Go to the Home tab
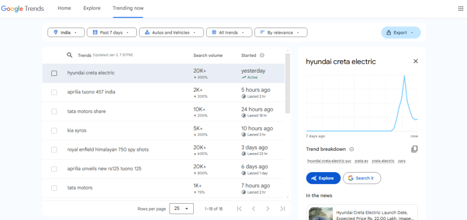This screenshot has height=220, width=467. click(x=64, y=8)
